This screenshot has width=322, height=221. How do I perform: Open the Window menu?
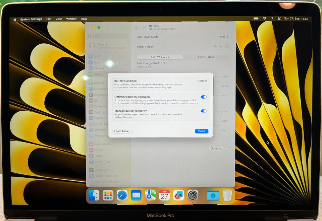(x=71, y=19)
